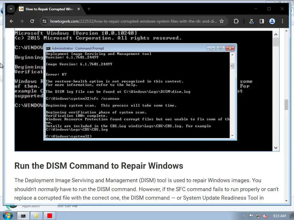Image resolution: width=294 pixels, height=220 pixels.
Task: Open a new browser tab
Action: (89, 9)
